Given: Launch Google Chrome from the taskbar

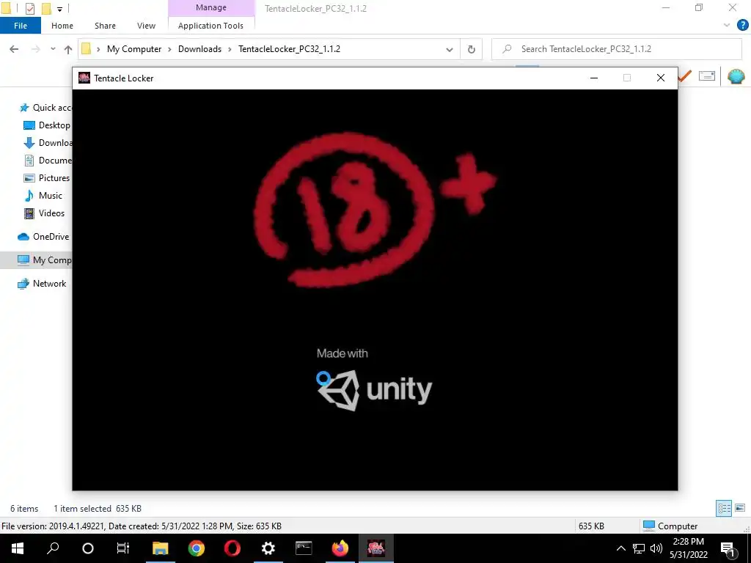Looking at the screenshot, I should click(197, 548).
